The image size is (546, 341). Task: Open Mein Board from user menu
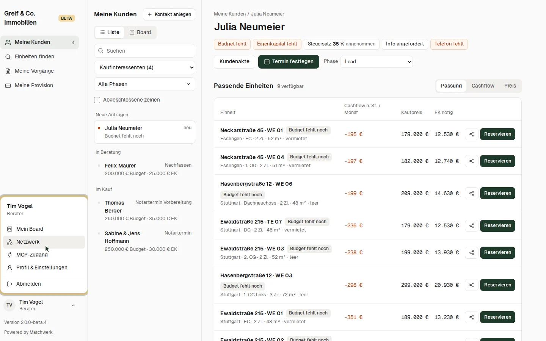click(44, 229)
